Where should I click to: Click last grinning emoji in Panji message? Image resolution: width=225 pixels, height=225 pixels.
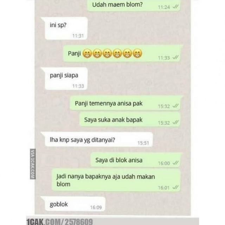point(137,53)
